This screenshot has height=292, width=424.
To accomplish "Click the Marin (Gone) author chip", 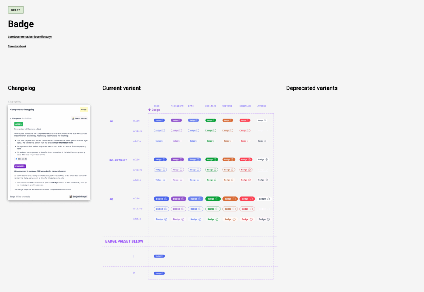I will 79,118.
